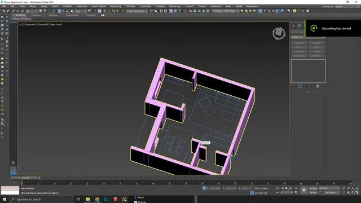
Task: Step to the previous frame
Action: 283,188
